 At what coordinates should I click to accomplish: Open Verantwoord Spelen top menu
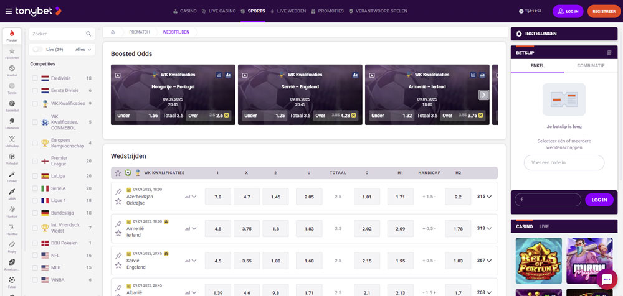click(x=378, y=11)
